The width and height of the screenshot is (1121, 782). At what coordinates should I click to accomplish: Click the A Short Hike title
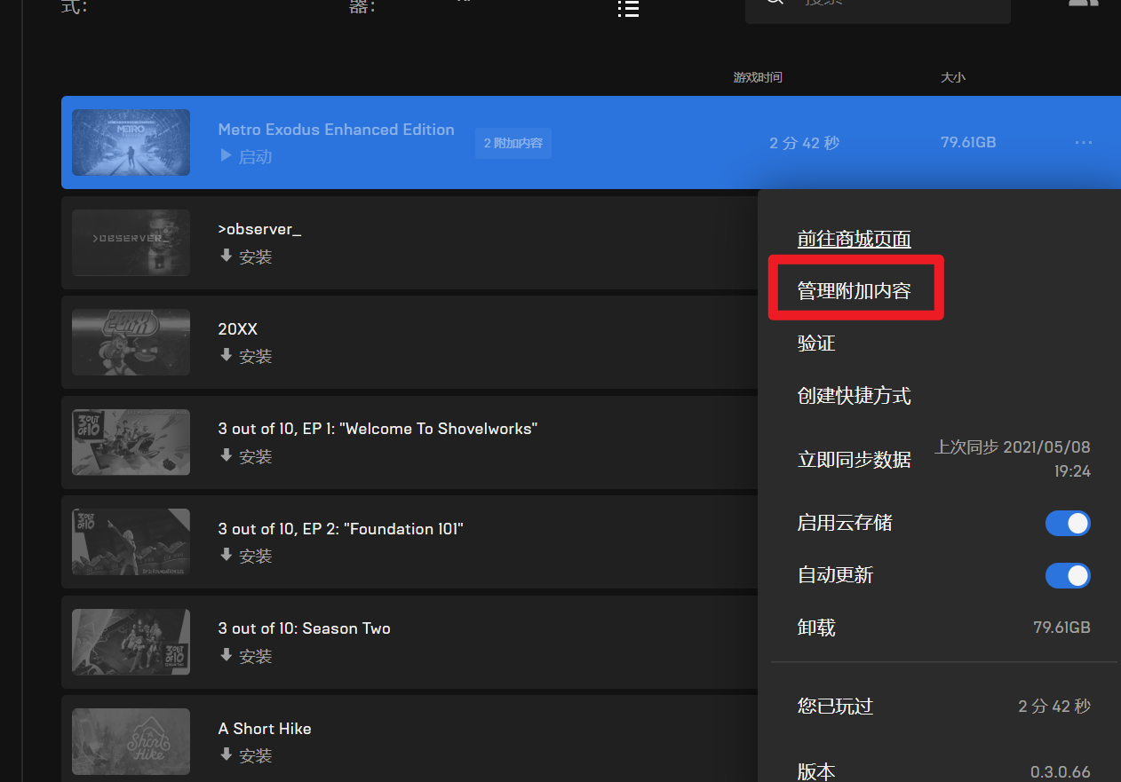[265, 729]
